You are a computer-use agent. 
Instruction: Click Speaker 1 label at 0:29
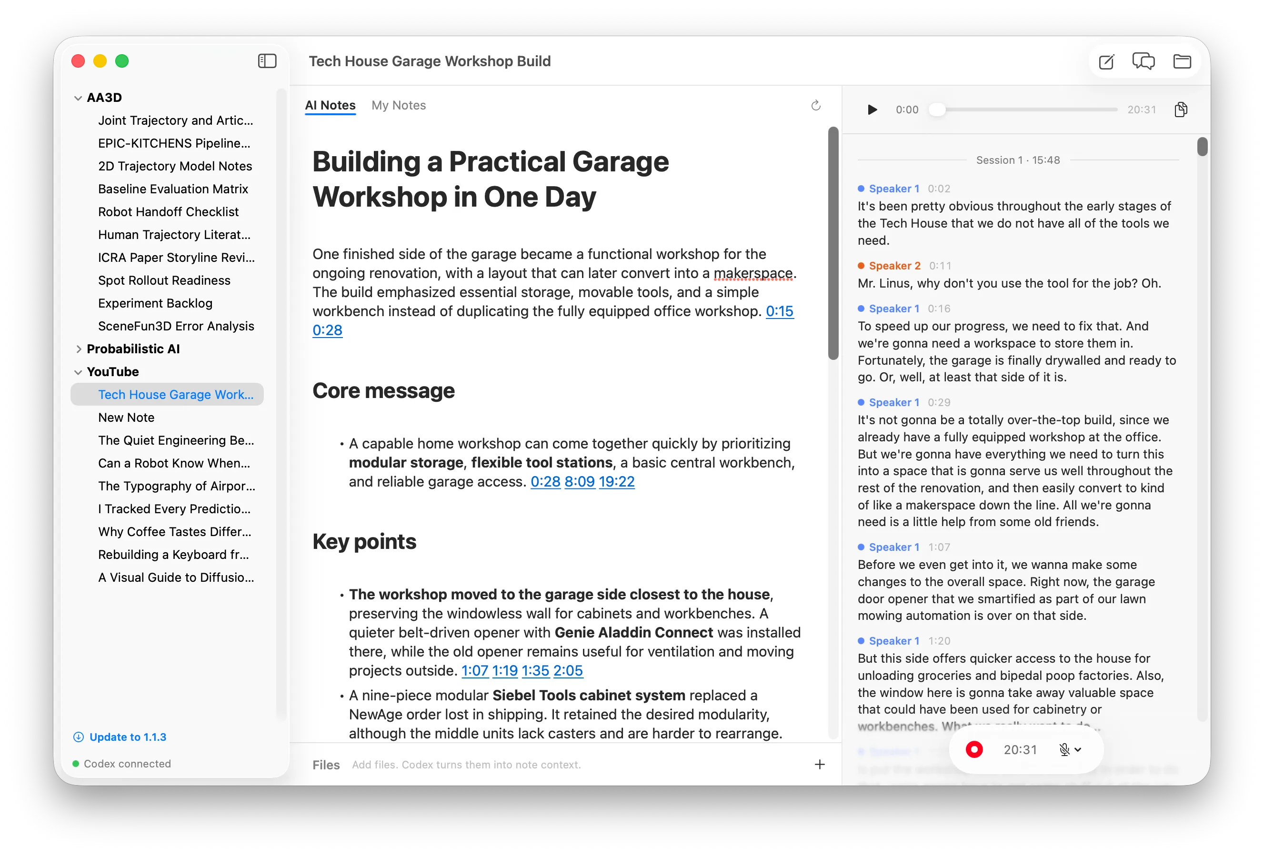(x=893, y=402)
